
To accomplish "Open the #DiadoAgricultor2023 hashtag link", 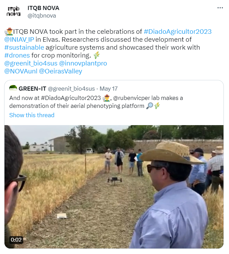I will click(177, 32).
